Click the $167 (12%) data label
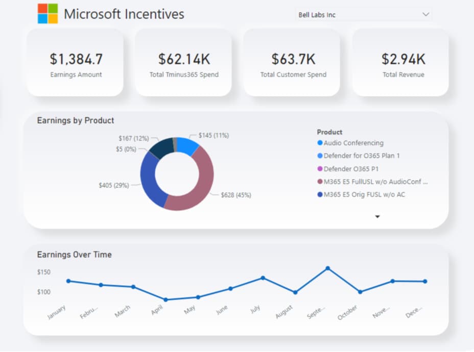This screenshot has height=352, width=474. 134,139
